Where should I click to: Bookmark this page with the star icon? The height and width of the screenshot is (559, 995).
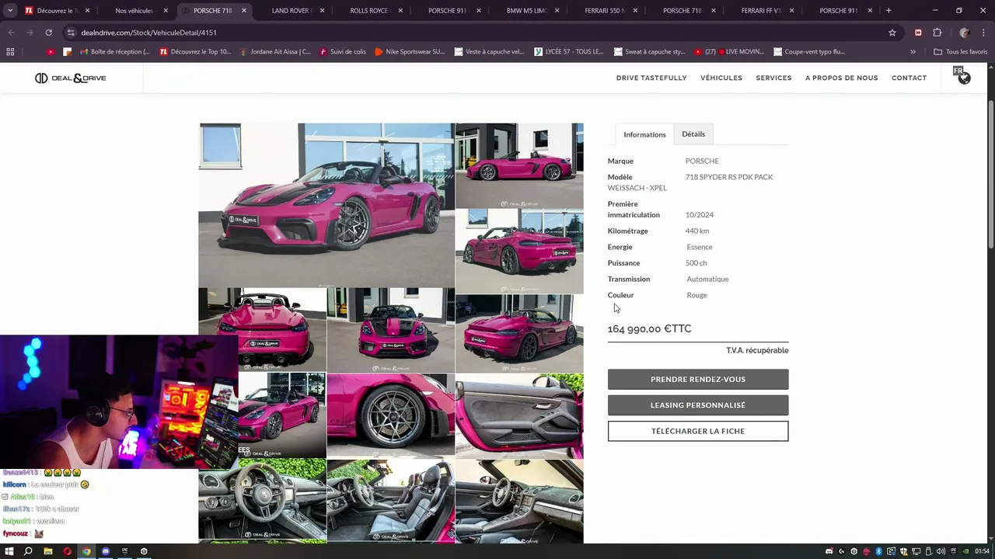click(x=892, y=33)
